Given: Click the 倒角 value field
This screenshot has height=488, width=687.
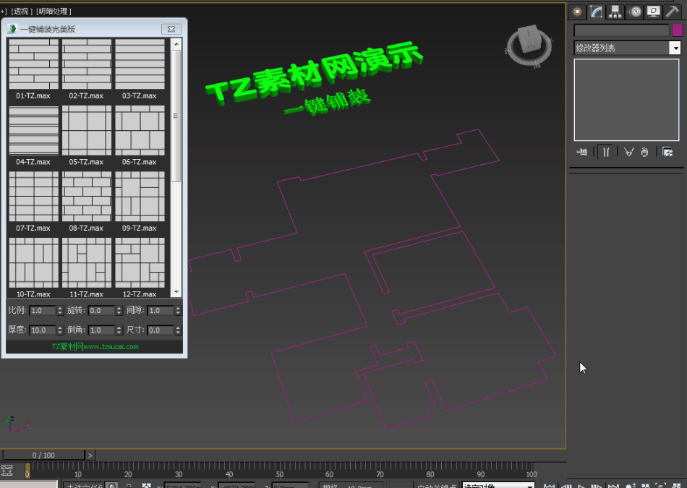Looking at the screenshot, I should tap(102, 330).
